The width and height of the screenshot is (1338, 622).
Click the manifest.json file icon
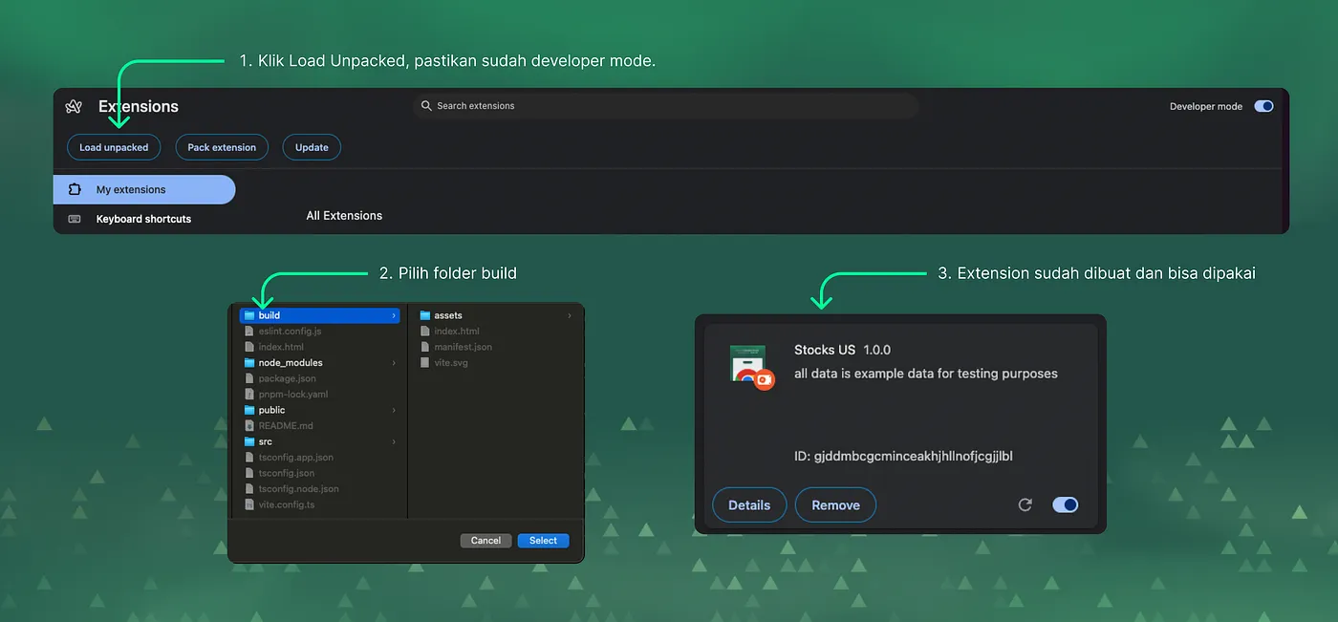[423, 347]
